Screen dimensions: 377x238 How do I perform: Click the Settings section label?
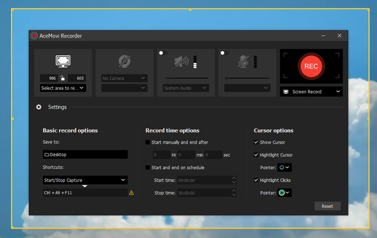[57, 107]
